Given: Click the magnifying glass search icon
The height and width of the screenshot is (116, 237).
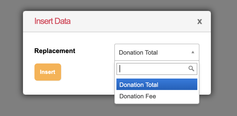Looking at the screenshot, I should tap(191, 68).
